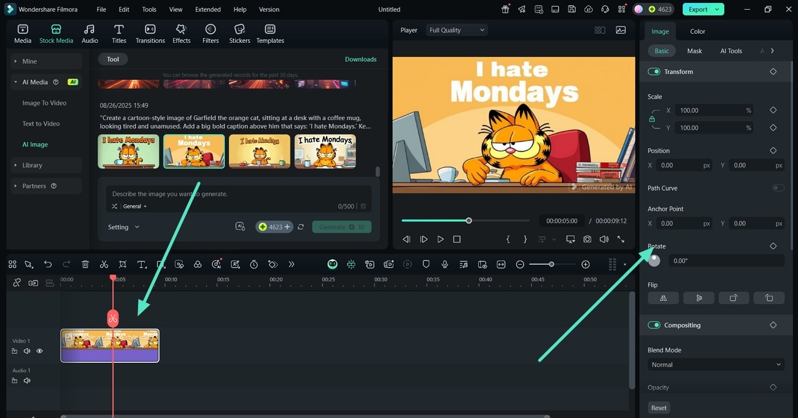The image size is (798, 418).
Task: Open the Blend Mode Normal dropdown
Action: point(716,365)
